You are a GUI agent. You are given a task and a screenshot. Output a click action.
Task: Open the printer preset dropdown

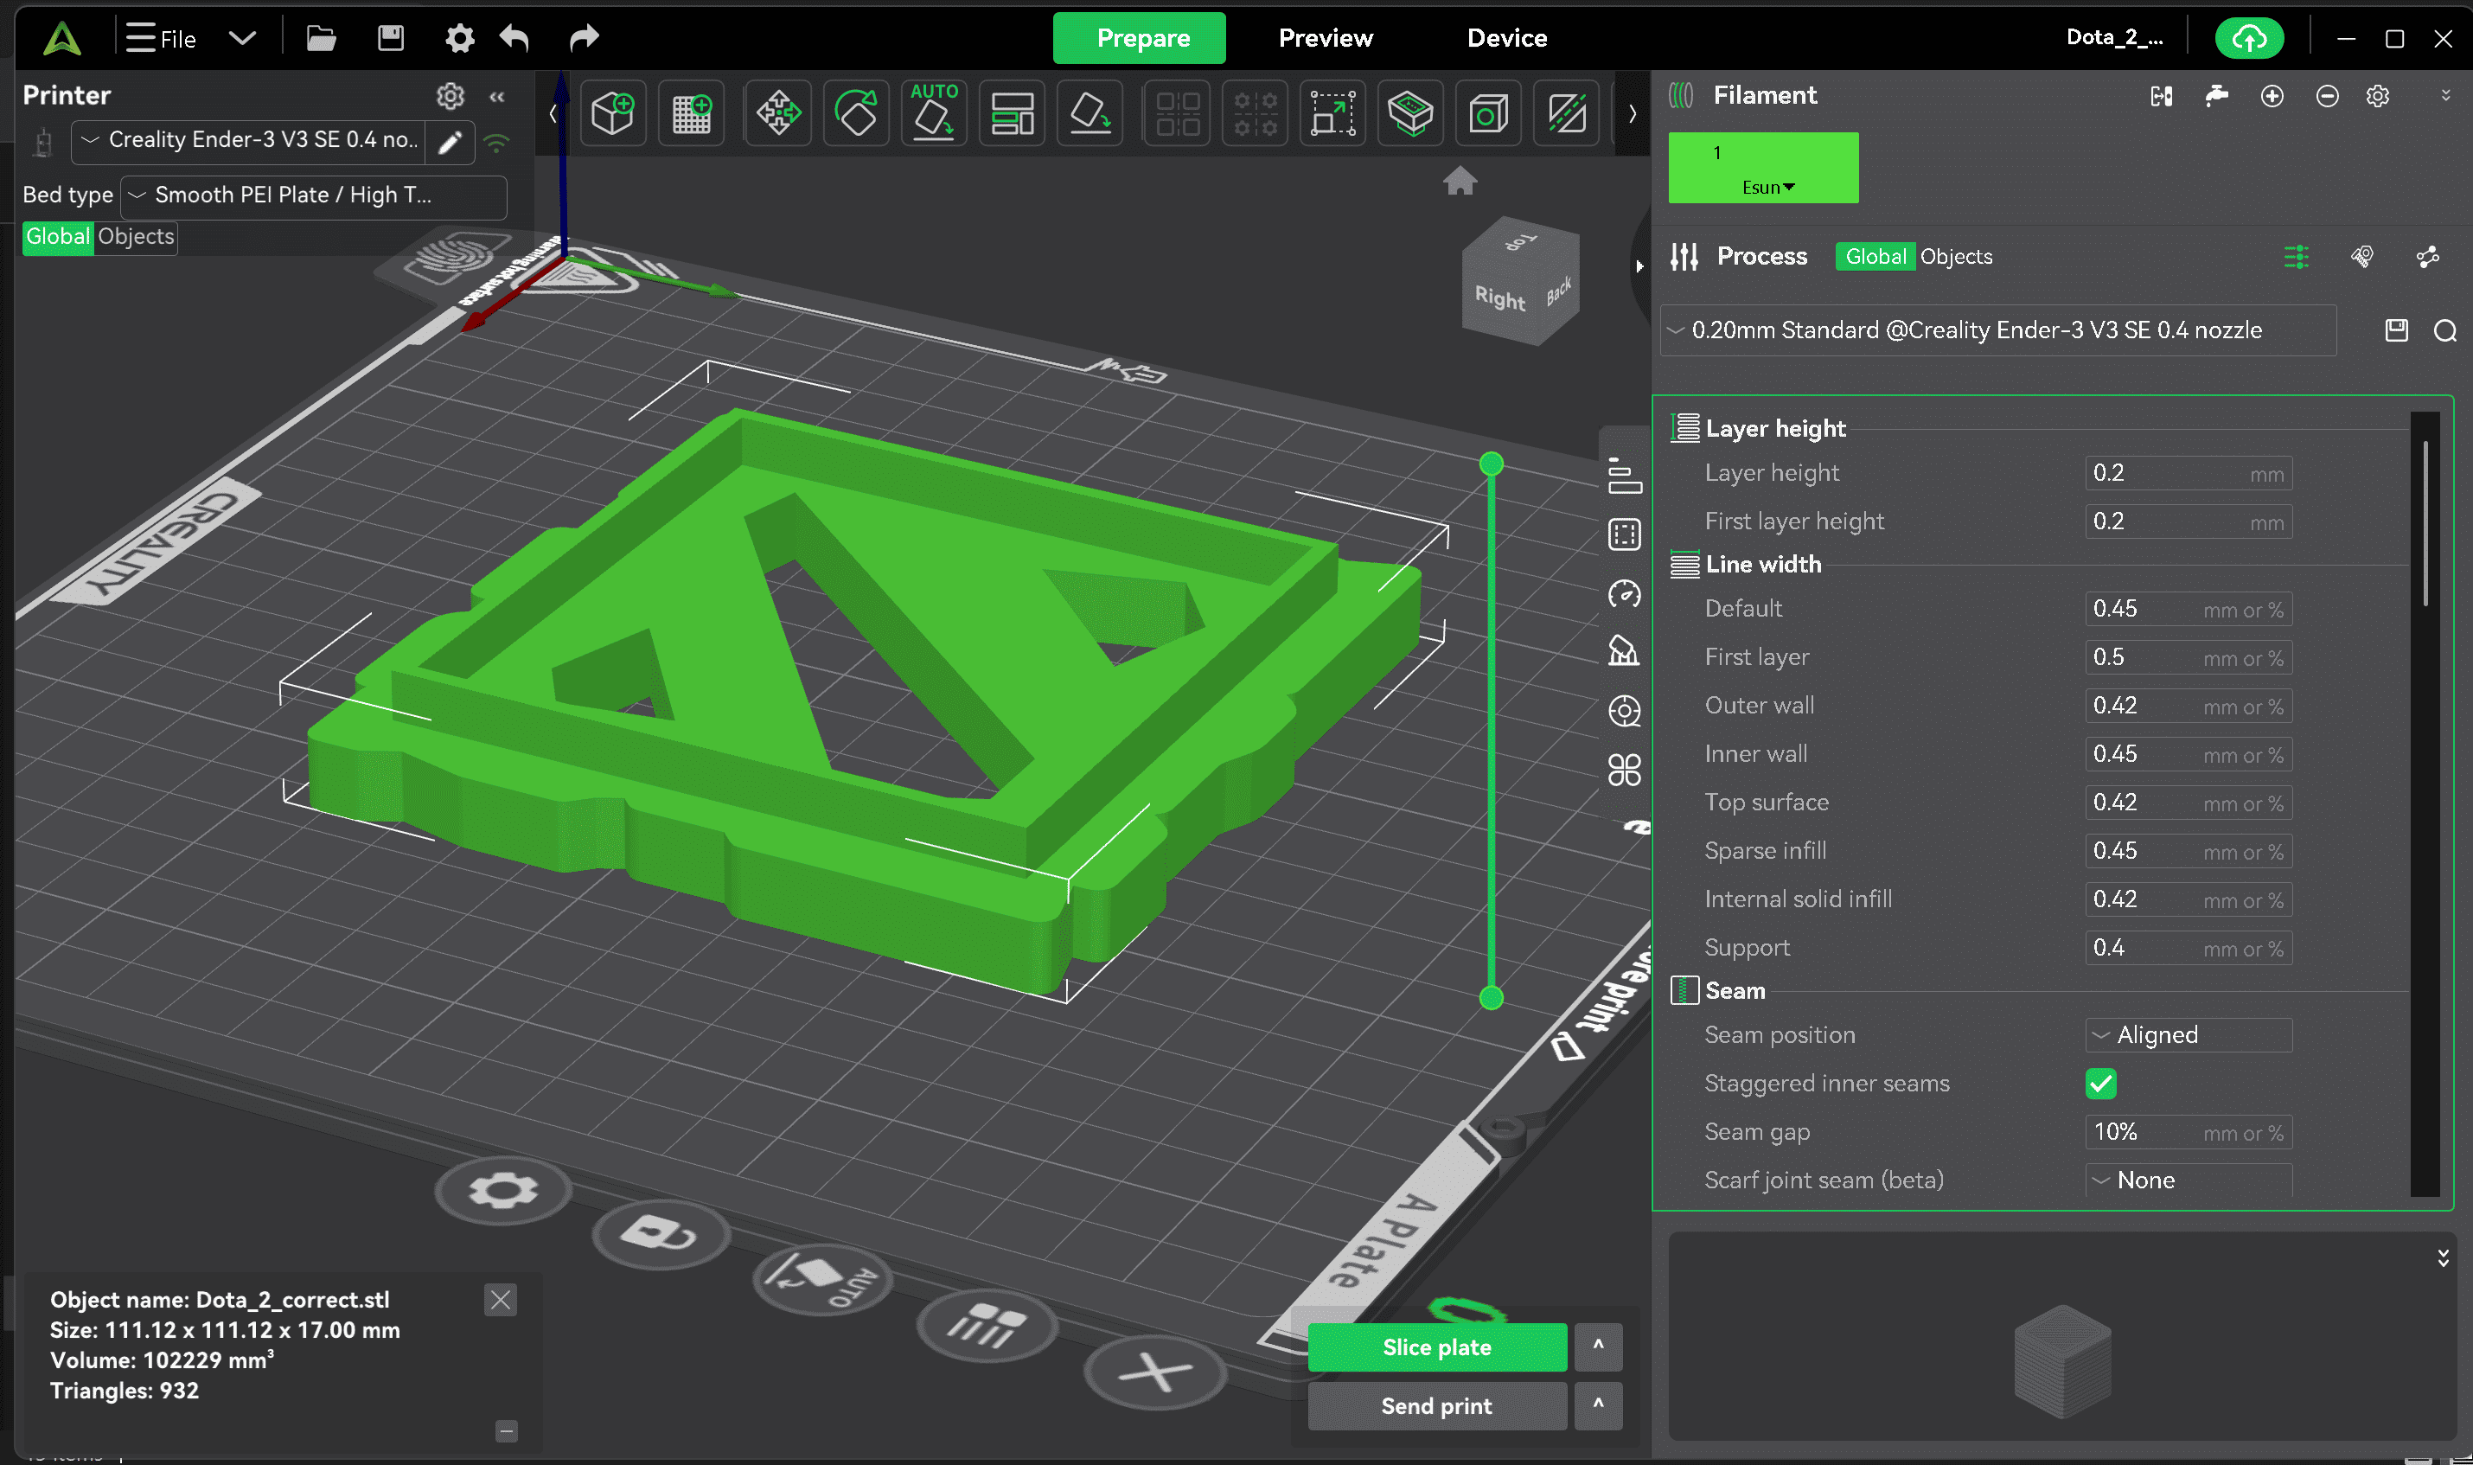pos(251,140)
